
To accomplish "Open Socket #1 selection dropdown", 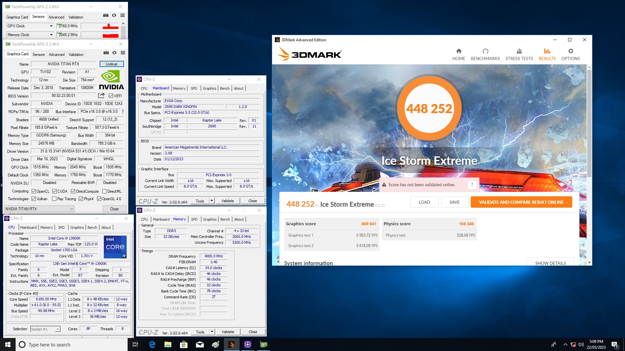I will pos(46,329).
